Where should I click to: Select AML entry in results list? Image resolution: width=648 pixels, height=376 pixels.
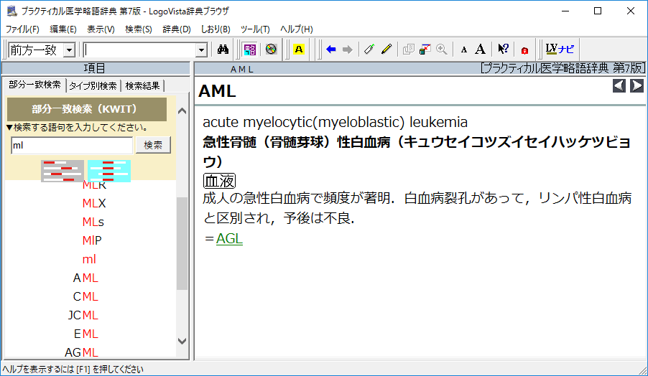pyautogui.click(x=85, y=278)
